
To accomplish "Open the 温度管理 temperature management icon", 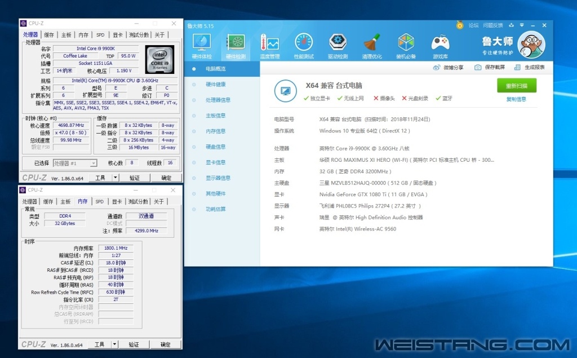I will click(x=270, y=46).
